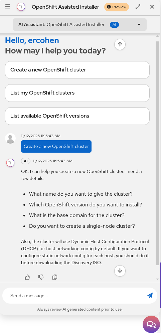Give thumbs up to the response

27,277
